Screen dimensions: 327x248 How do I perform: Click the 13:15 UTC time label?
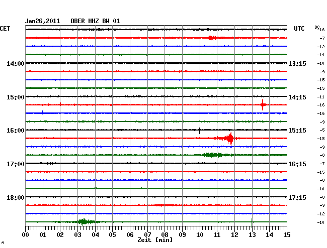(297, 63)
